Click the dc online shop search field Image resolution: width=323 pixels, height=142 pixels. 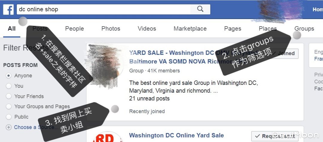pos(103,10)
